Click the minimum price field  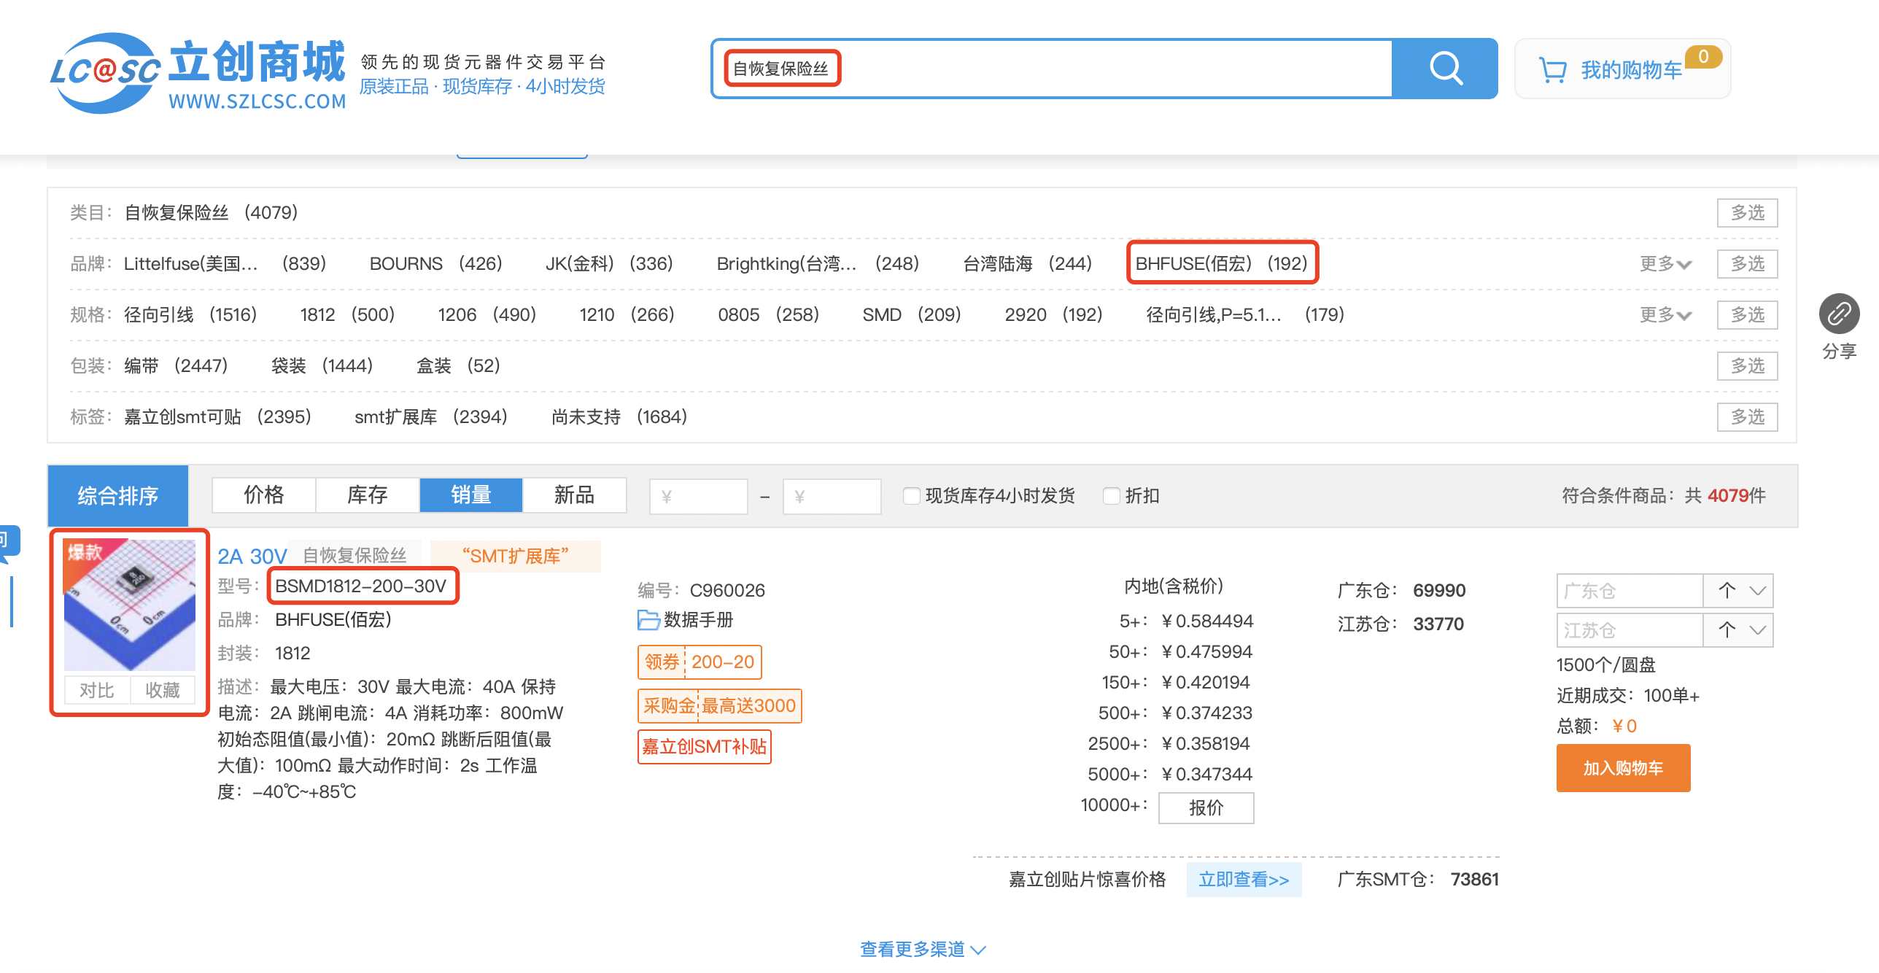coord(699,497)
